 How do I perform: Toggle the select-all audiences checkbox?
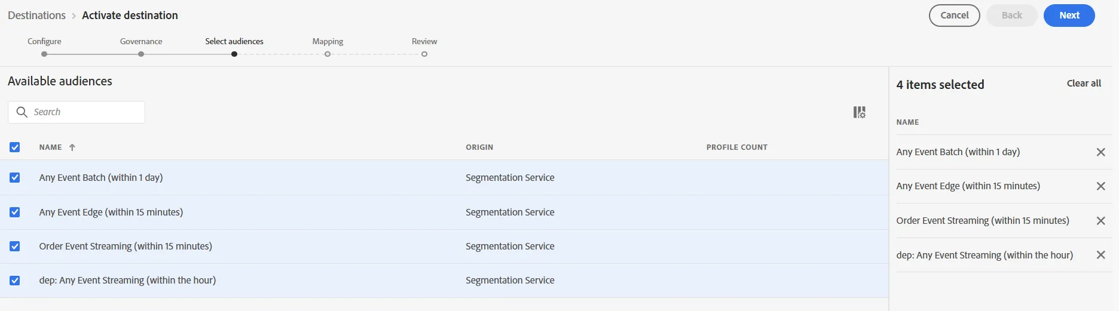[x=15, y=147]
